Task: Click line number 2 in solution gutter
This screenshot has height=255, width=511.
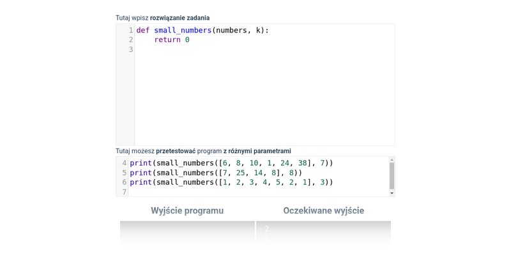Action: click(x=130, y=40)
